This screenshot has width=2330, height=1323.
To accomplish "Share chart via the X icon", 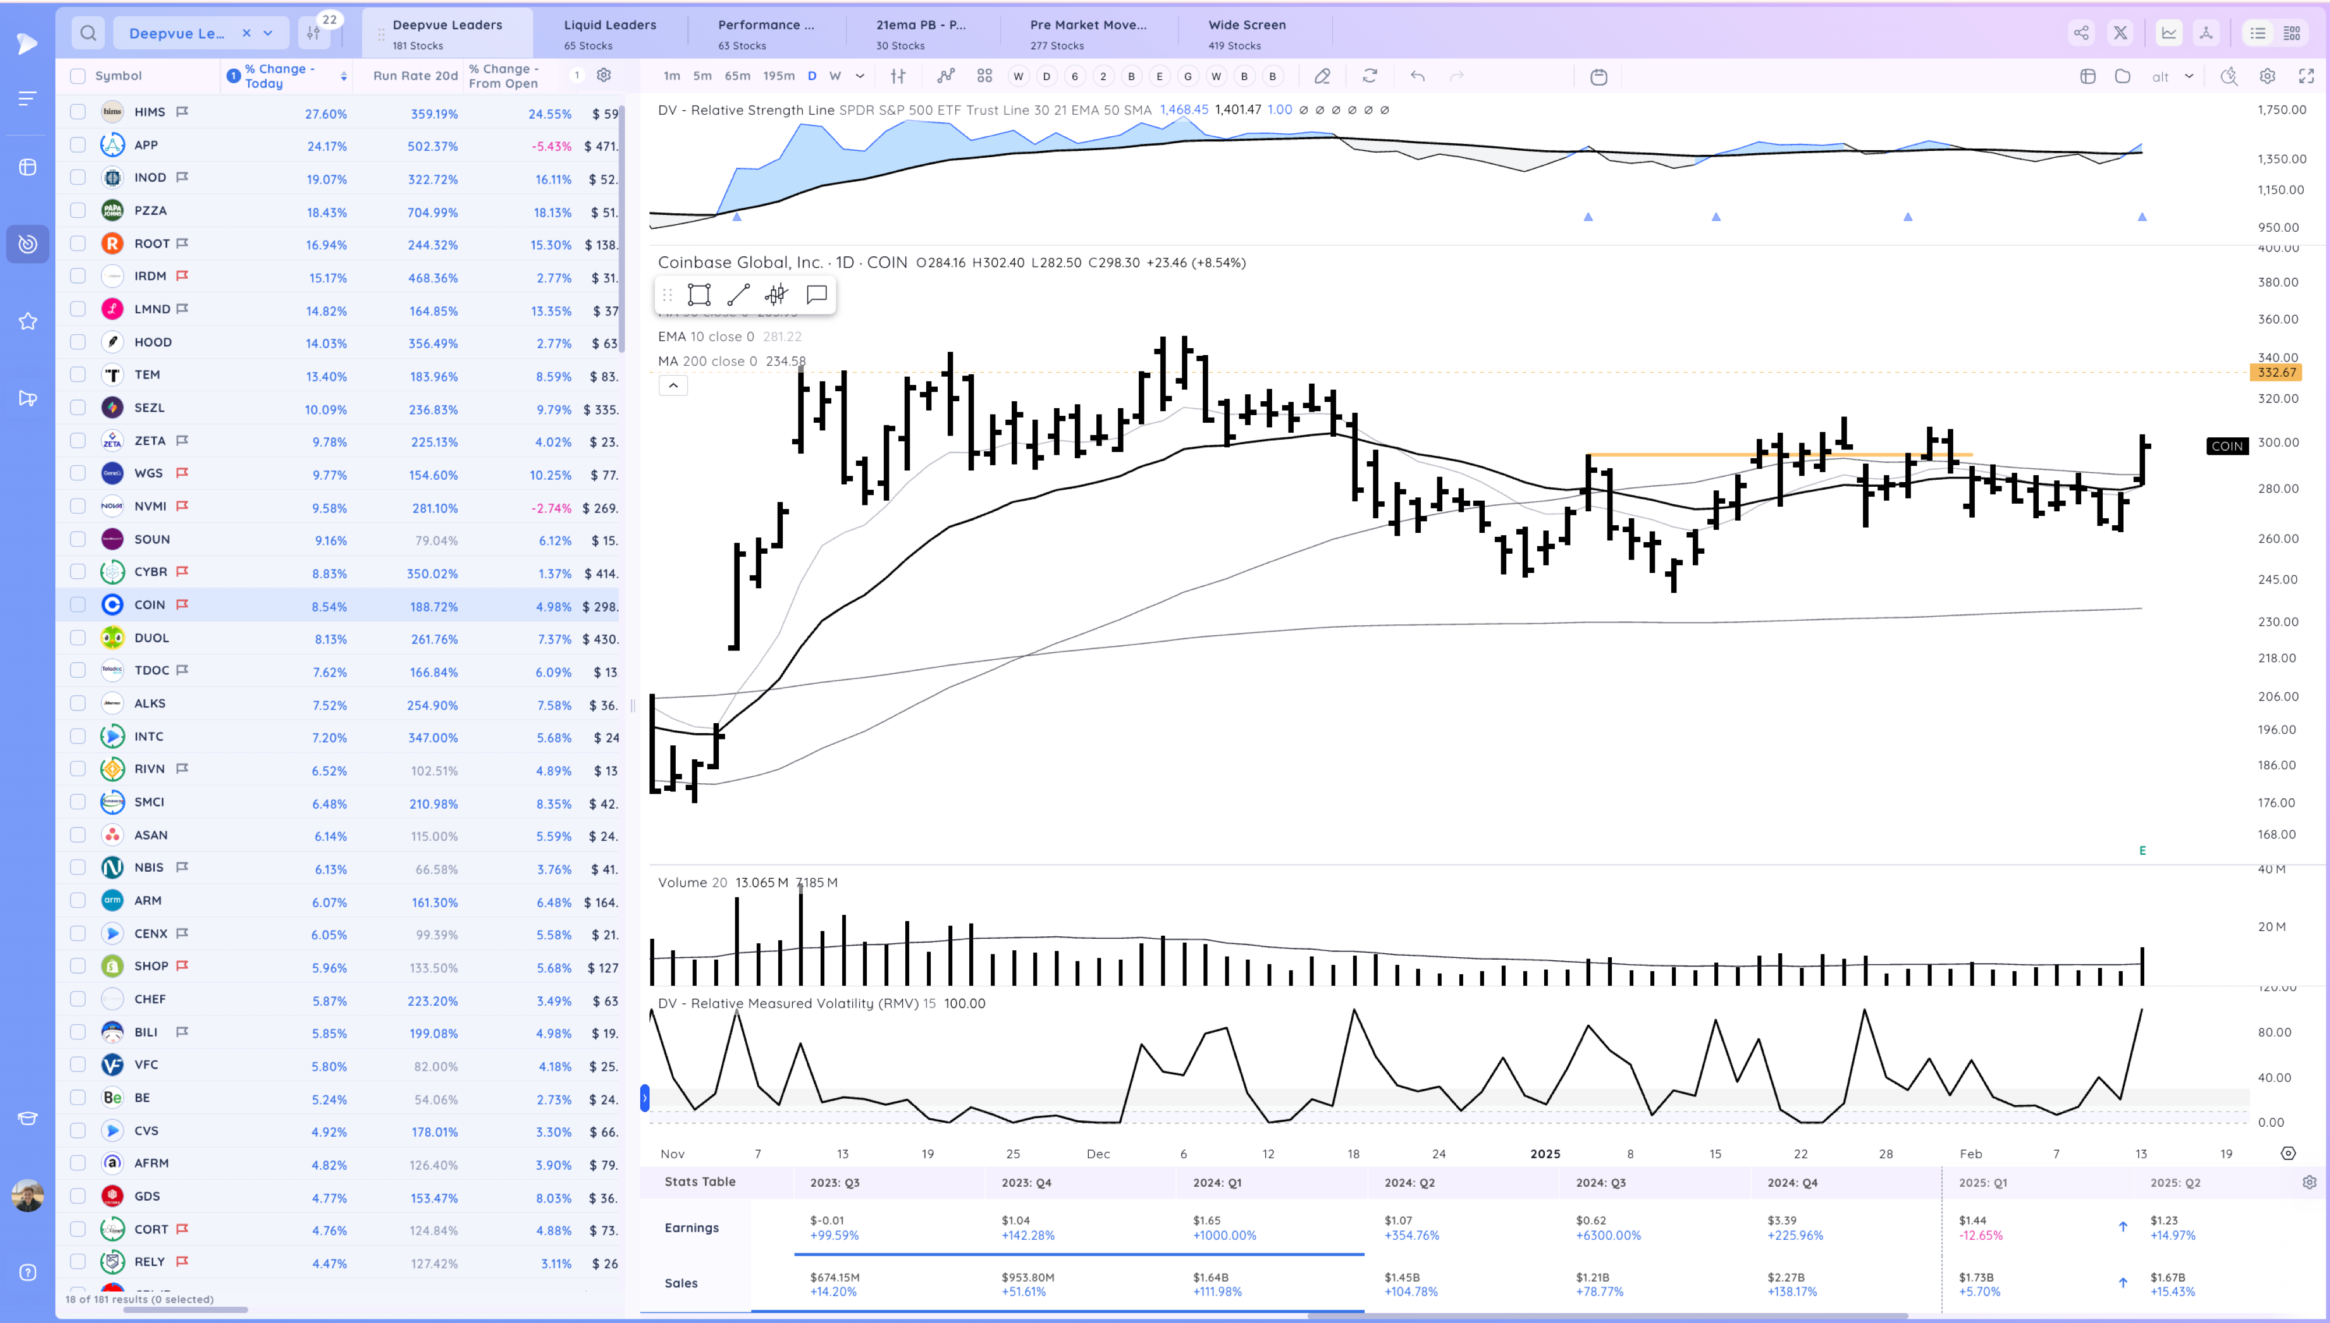I will click(2120, 34).
